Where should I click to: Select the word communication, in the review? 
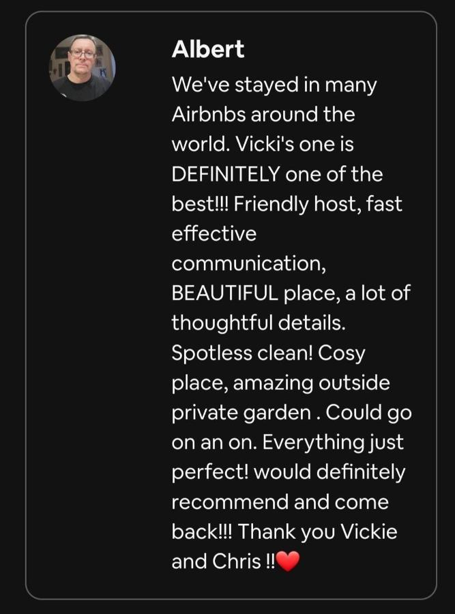coord(248,263)
